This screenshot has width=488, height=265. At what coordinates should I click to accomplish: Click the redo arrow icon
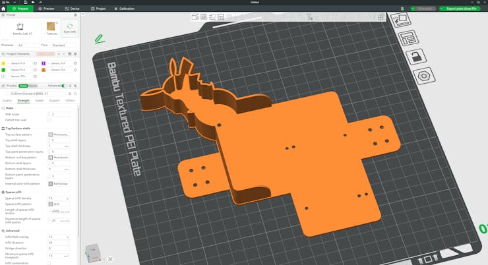click(40, 2)
